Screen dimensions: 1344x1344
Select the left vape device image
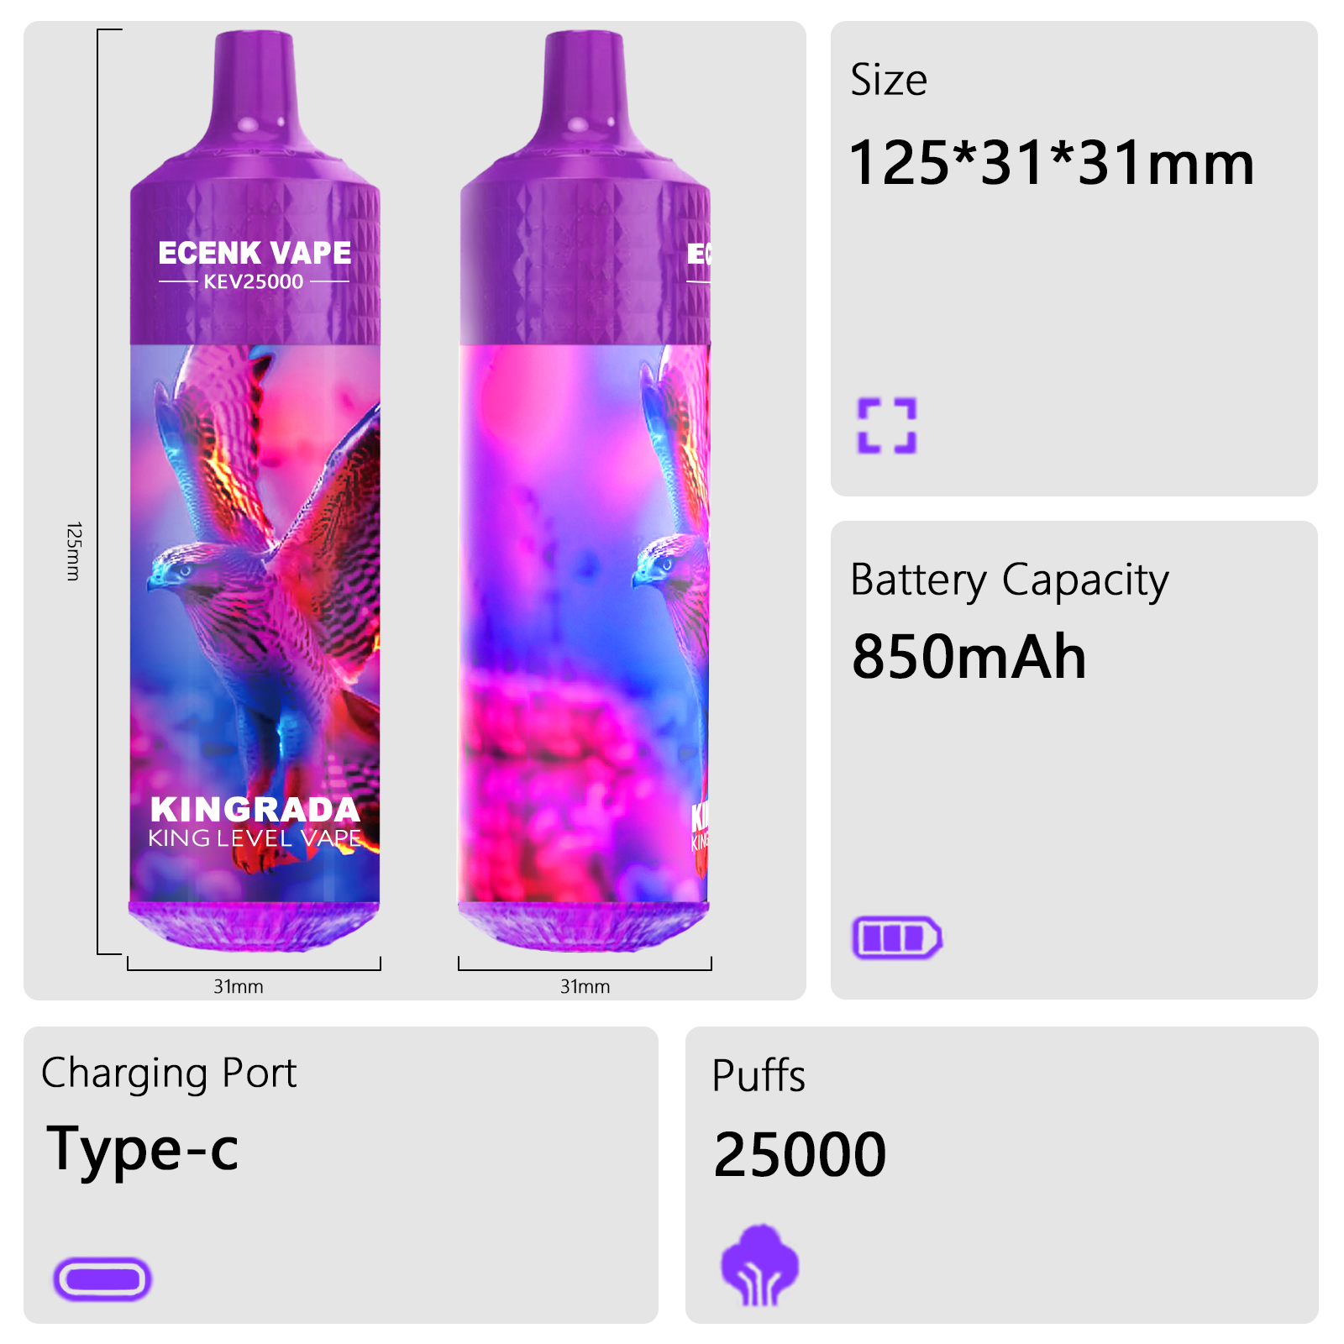tap(255, 491)
